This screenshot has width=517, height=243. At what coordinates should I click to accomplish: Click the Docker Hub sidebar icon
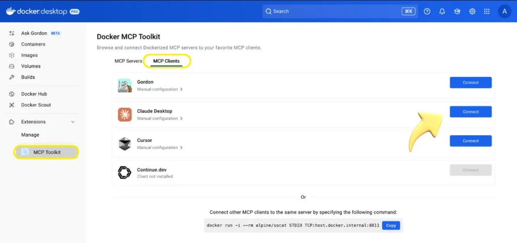pyautogui.click(x=12, y=94)
